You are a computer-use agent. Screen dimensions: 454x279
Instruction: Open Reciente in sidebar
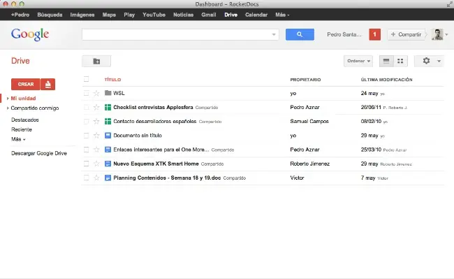[x=22, y=129]
